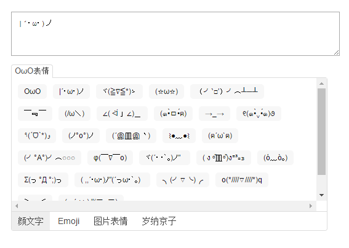Insert the ٩(ˊᗜˋ*)و kaomoji
The height and width of the screenshot is (248, 349).
(37, 136)
